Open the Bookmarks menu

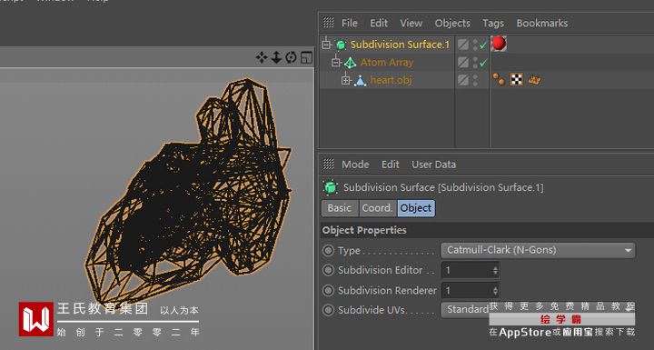pos(541,23)
